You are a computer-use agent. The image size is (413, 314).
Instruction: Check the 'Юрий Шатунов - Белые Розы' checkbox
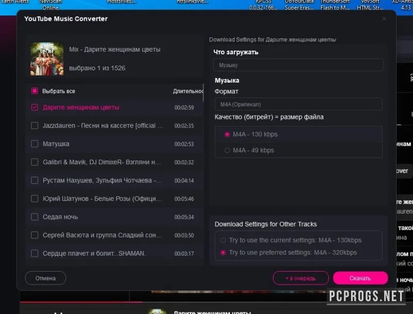35,198
